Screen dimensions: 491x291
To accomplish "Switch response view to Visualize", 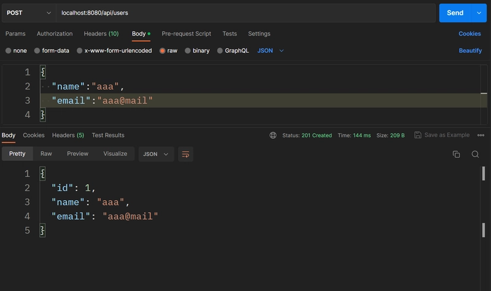I will click(115, 154).
